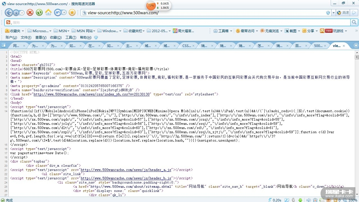Open the header_a.js script link

coord(126,170)
